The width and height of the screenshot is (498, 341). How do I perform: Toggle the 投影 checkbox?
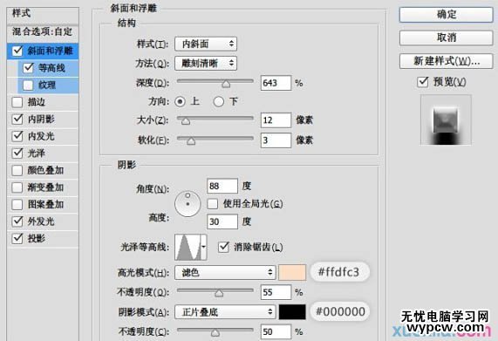coord(17,238)
